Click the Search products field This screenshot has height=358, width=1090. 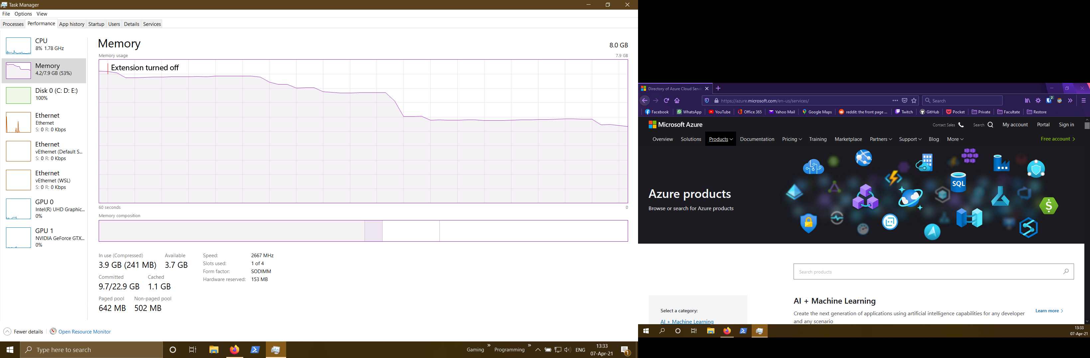[x=933, y=271]
